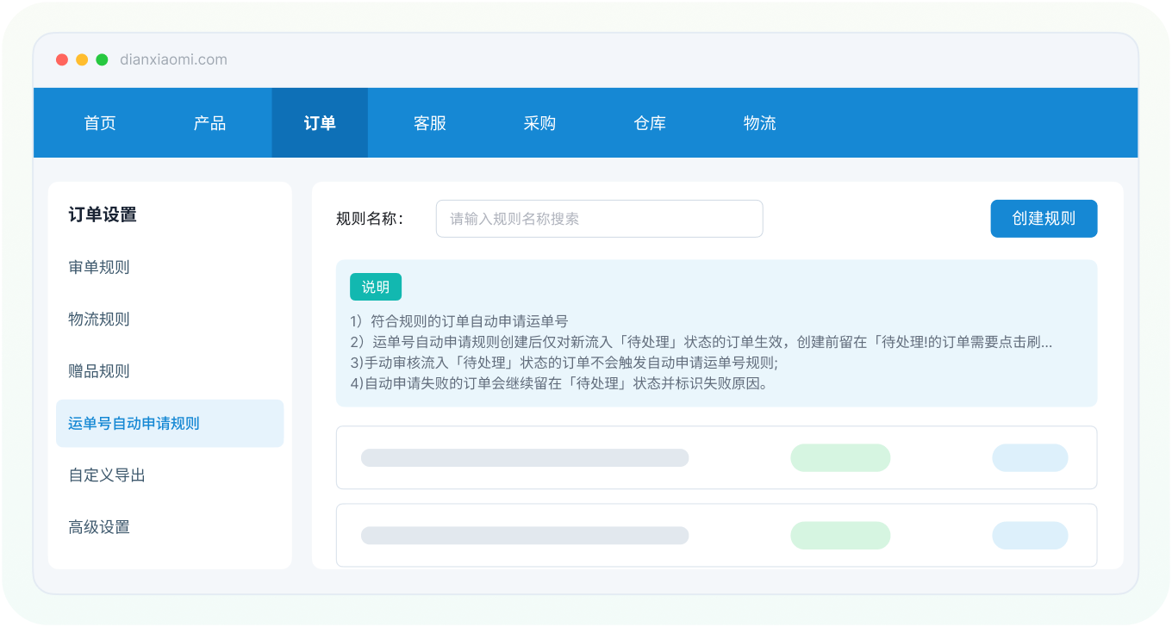Open the 物流 navigation tab
The image size is (1172, 627).
(760, 123)
